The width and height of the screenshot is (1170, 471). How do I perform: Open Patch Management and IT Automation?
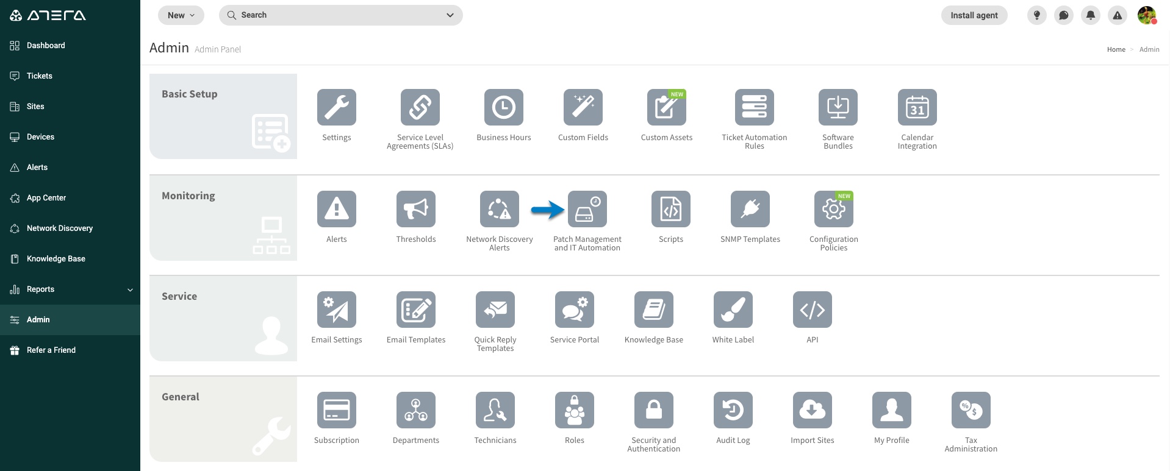[x=587, y=209]
